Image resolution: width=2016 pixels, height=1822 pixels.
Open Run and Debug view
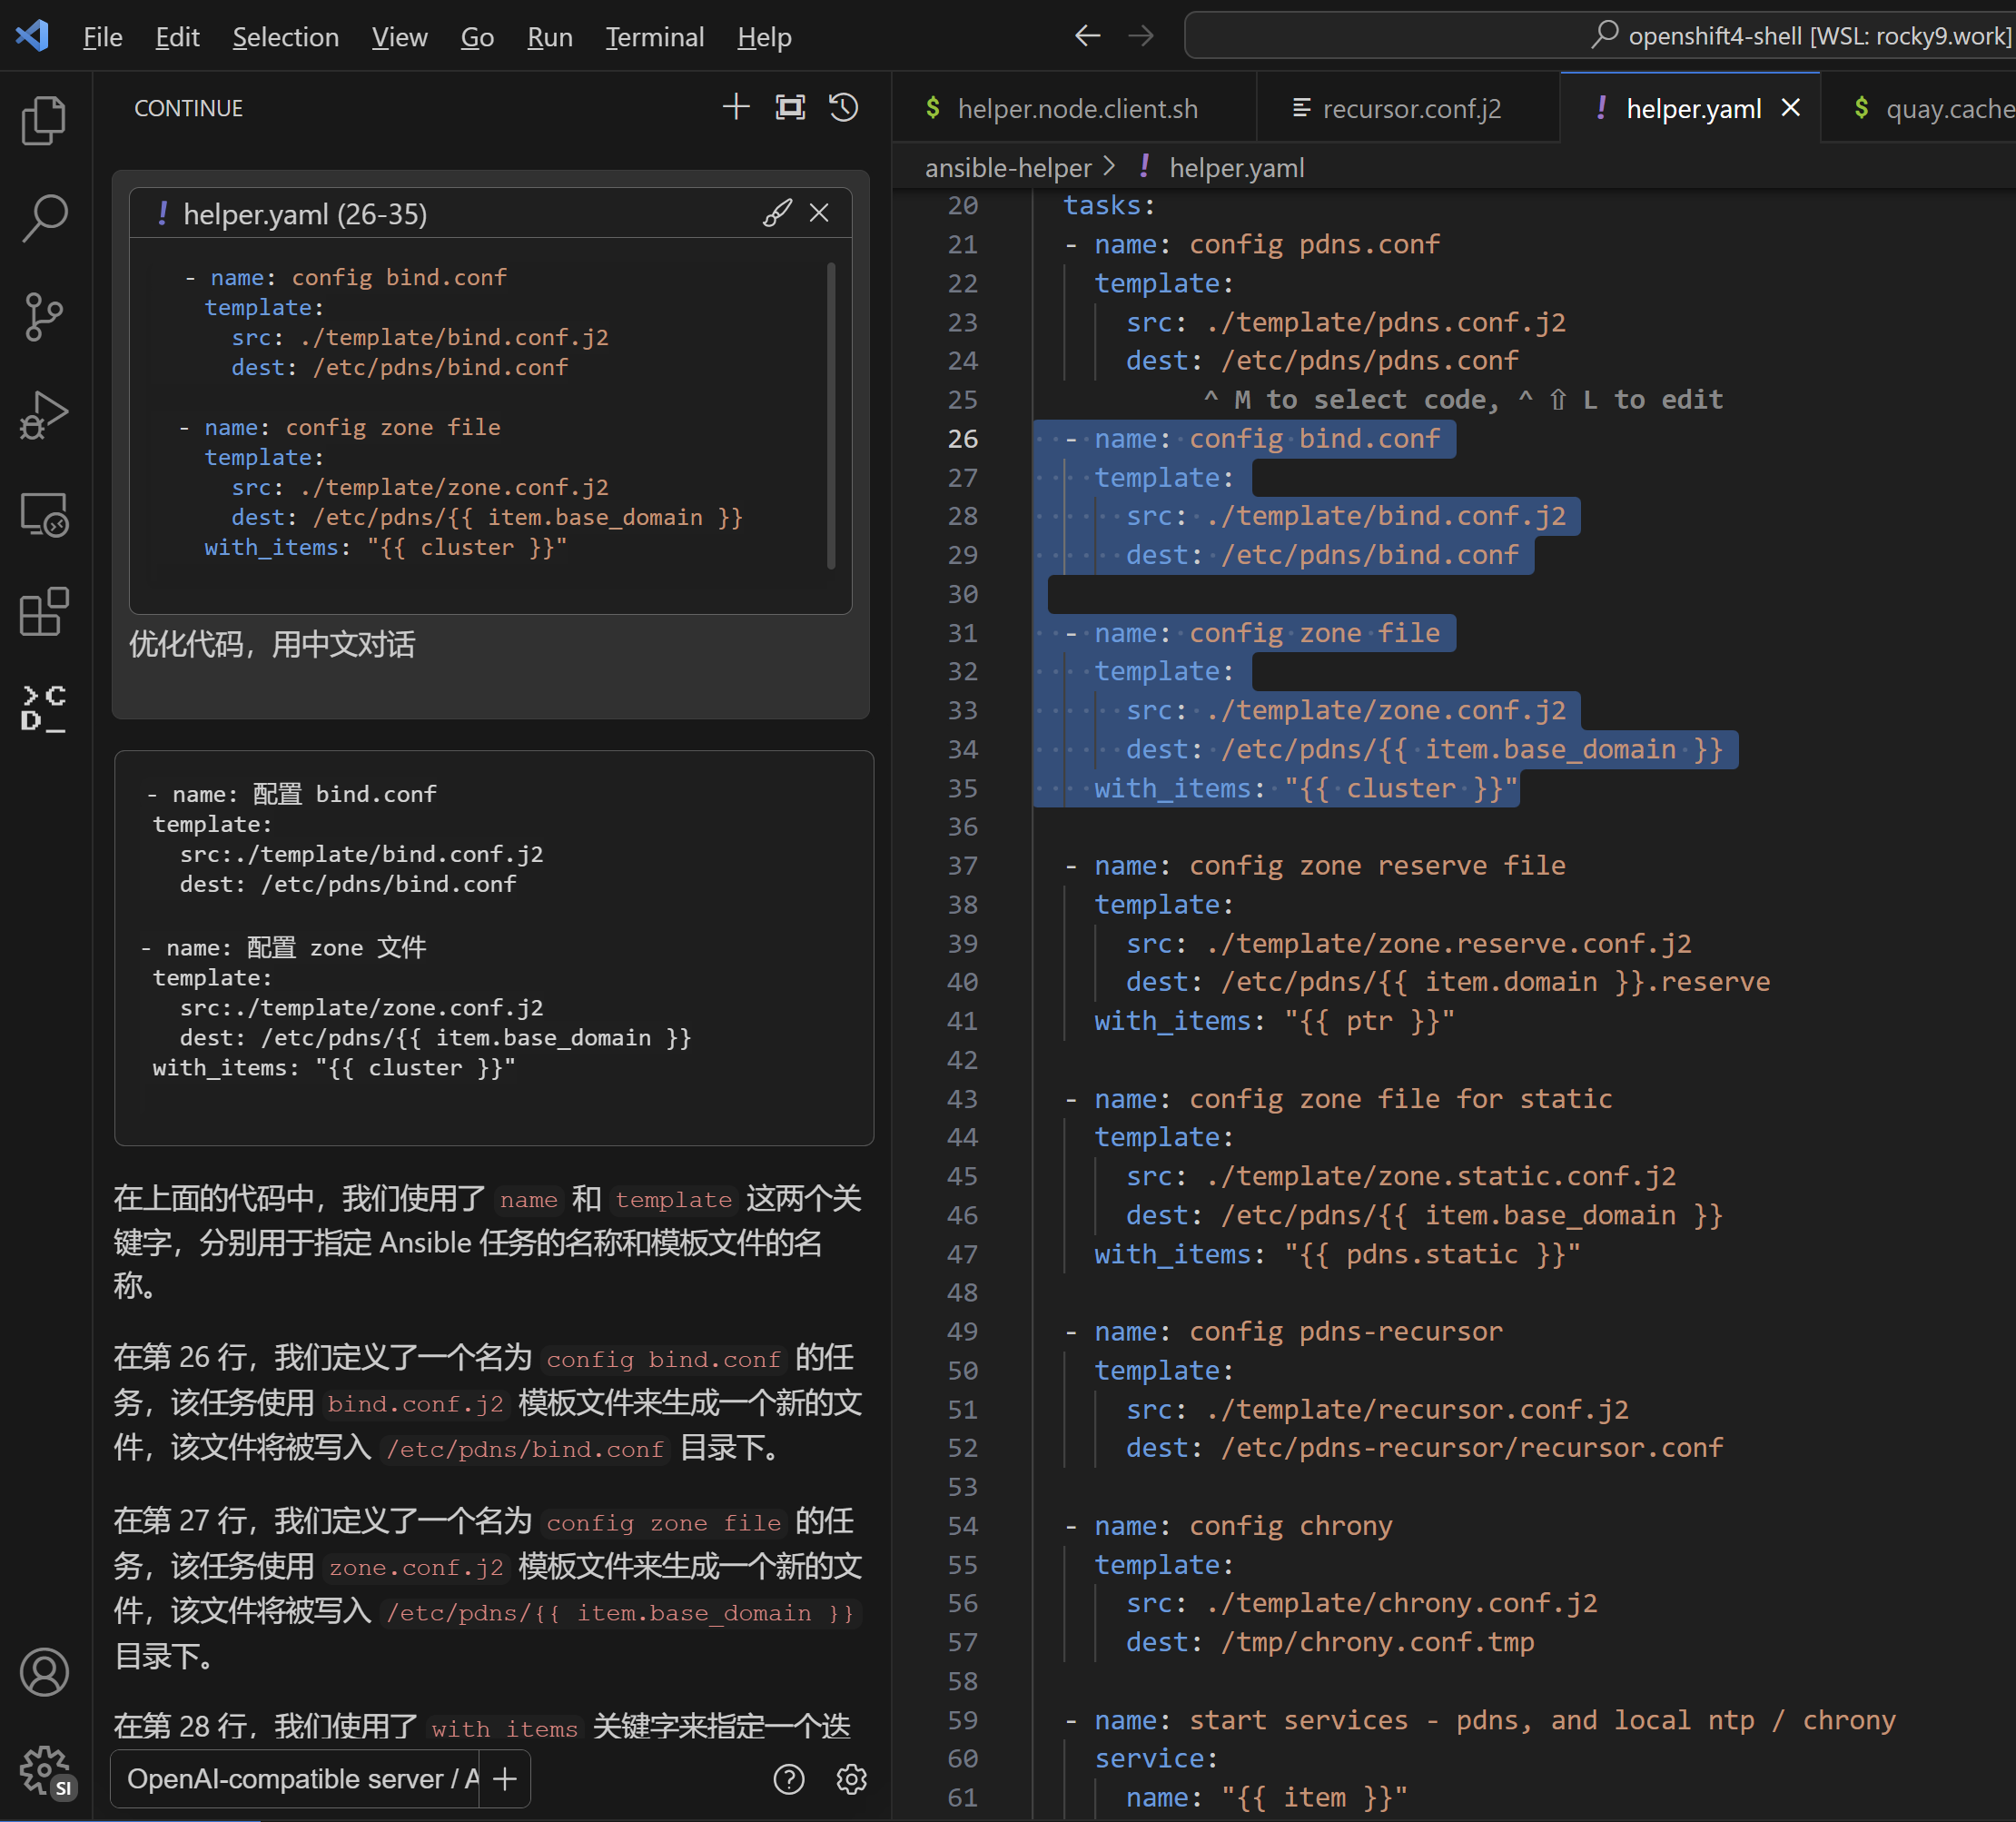click(x=44, y=415)
